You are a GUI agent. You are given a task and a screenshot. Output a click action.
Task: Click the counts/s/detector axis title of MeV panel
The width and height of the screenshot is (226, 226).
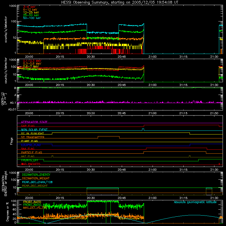pyautogui.click(x=6, y=70)
